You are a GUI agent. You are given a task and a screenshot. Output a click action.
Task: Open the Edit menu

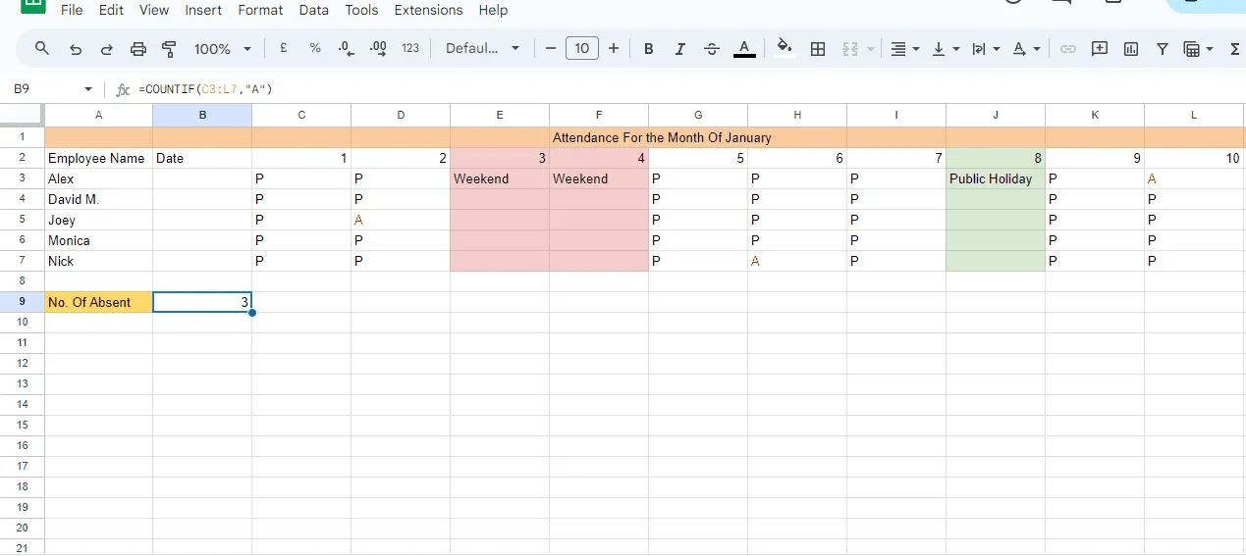point(111,10)
